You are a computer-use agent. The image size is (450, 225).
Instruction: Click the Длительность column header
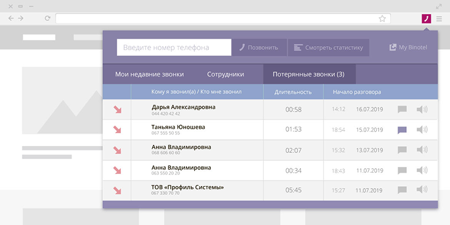point(293,92)
